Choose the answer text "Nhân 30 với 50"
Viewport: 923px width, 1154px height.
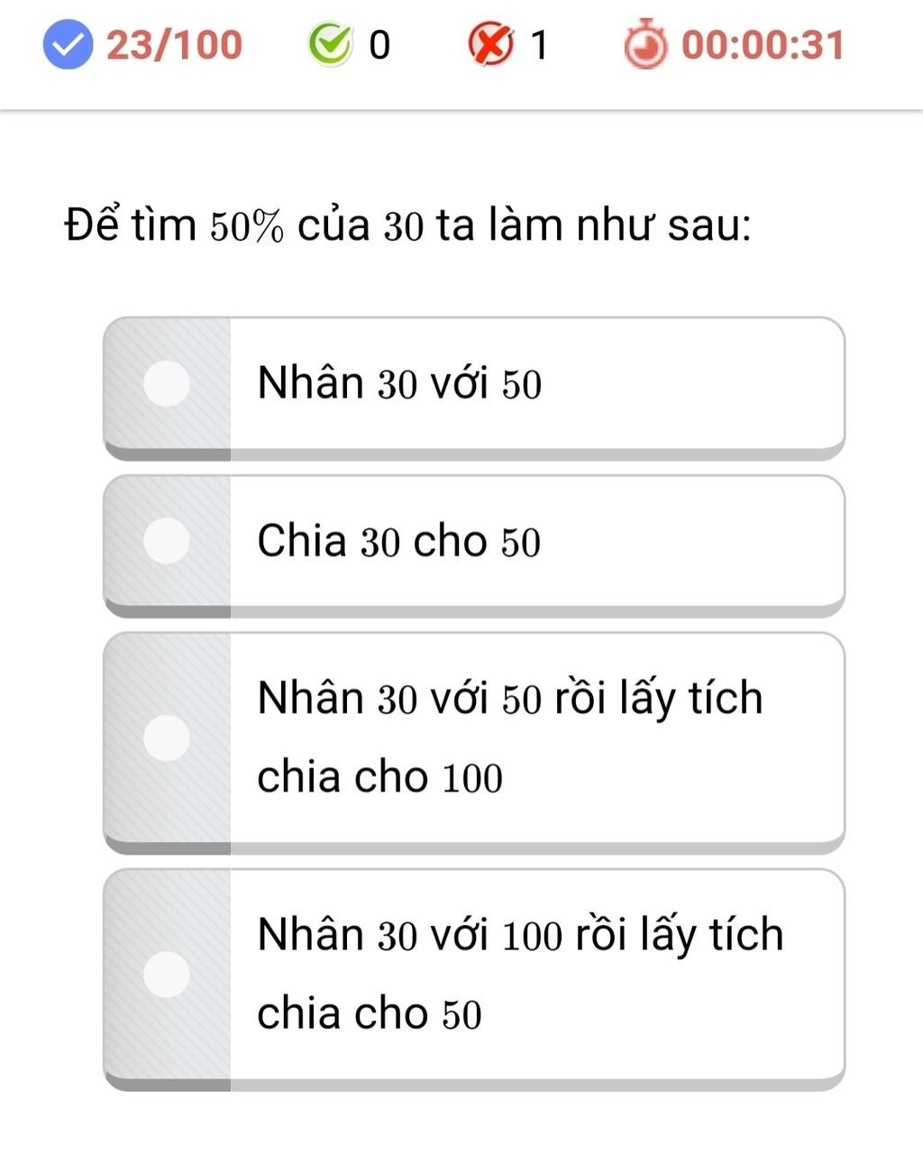[x=399, y=383]
